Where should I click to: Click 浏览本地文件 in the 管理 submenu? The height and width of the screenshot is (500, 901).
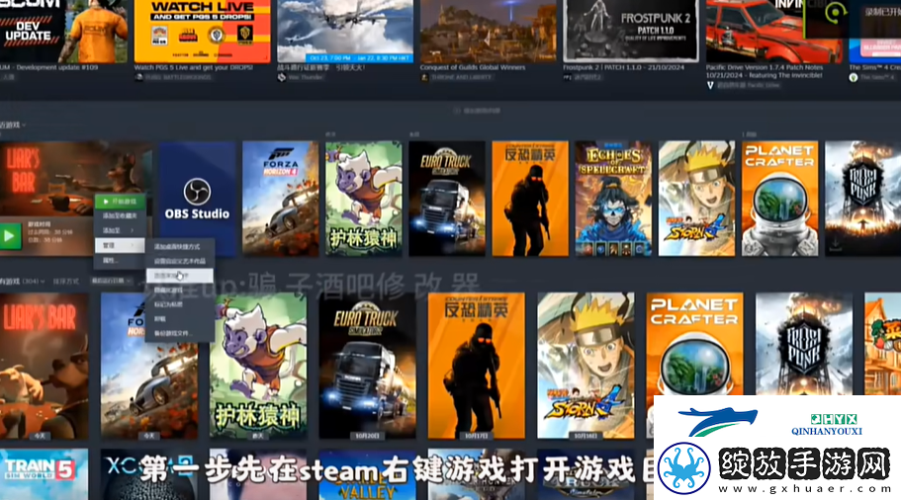pyautogui.click(x=180, y=276)
